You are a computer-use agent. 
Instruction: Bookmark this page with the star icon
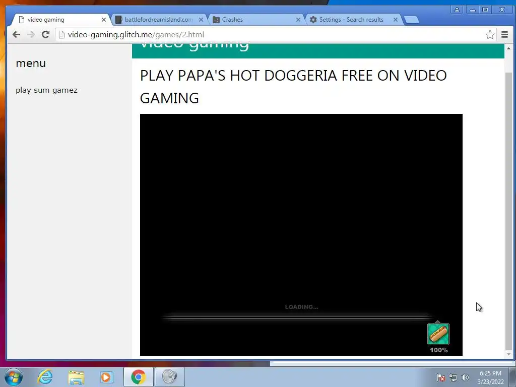490,35
